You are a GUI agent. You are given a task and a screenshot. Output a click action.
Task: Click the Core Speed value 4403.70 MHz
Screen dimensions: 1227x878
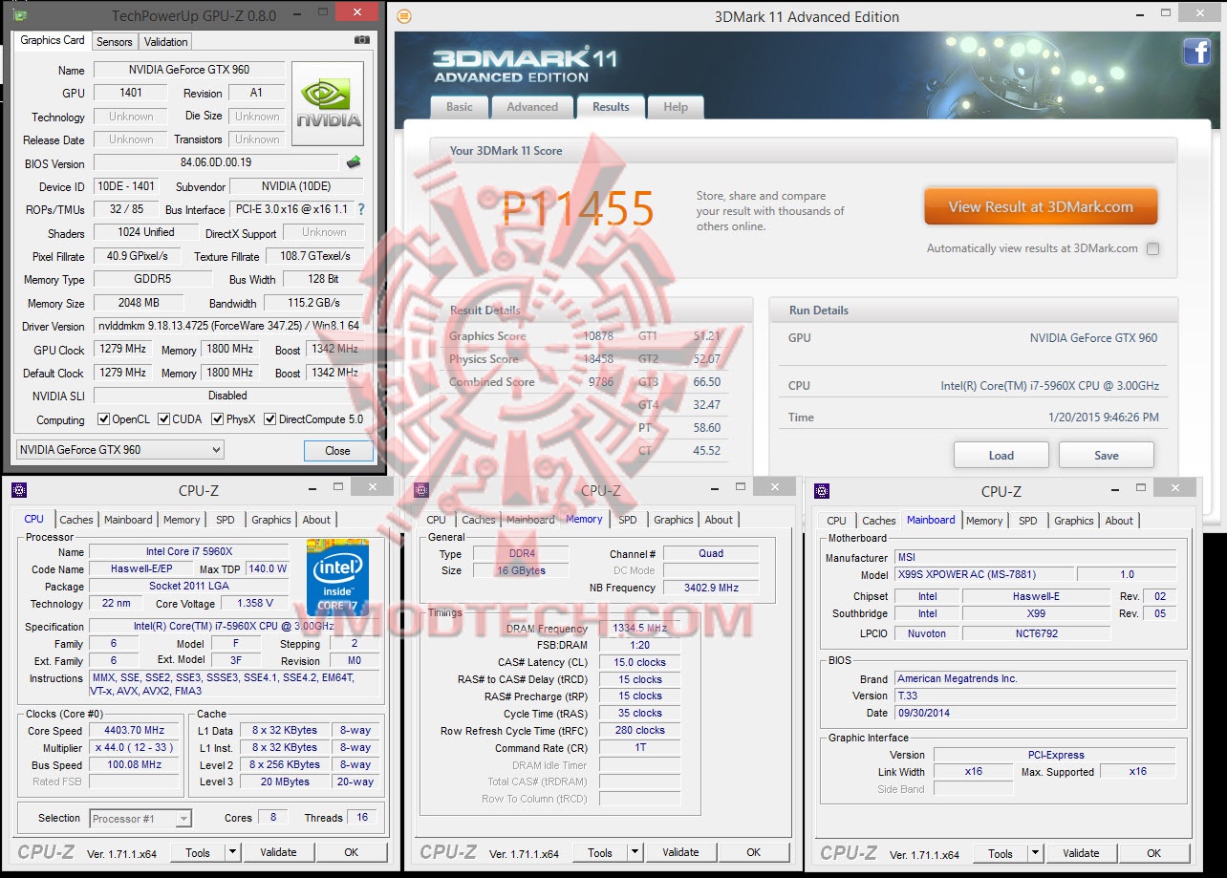click(135, 731)
